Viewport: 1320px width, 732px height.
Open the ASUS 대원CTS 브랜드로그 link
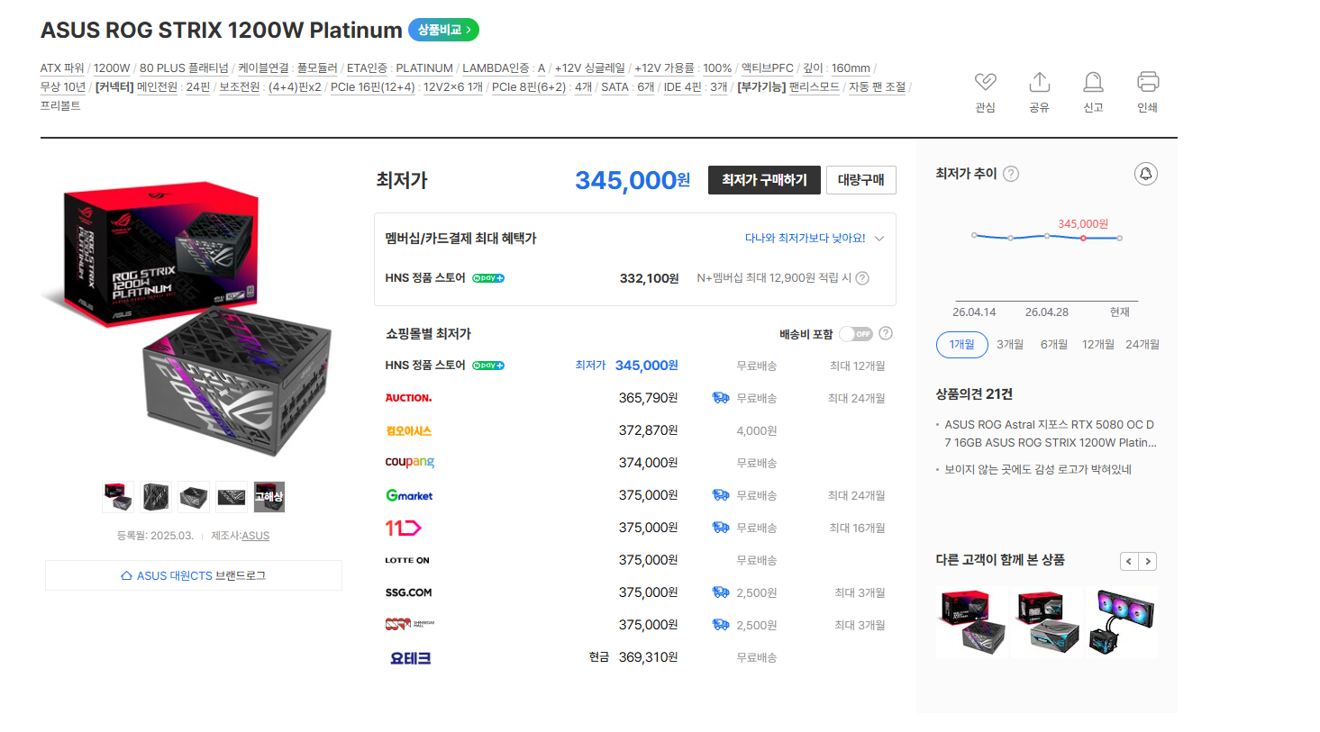tap(194, 575)
